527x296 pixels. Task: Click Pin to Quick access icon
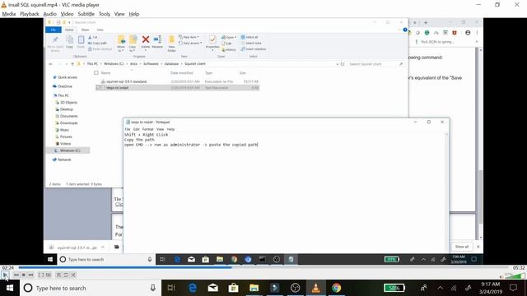pos(55,44)
